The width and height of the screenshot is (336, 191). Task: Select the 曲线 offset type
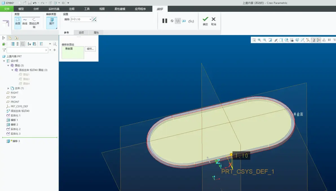point(25,21)
